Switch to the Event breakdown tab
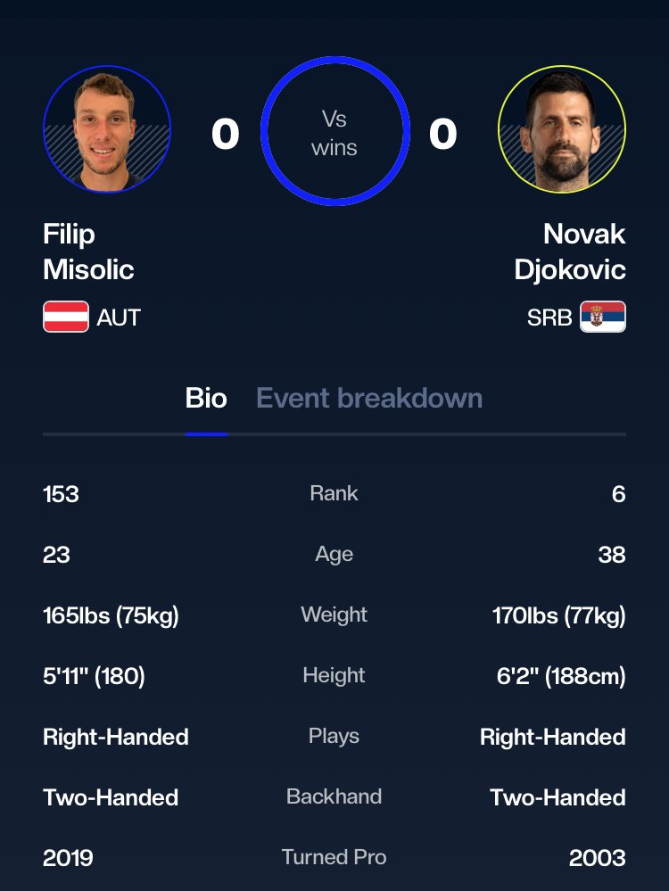Screen dimensions: 669x891 pos(369,398)
